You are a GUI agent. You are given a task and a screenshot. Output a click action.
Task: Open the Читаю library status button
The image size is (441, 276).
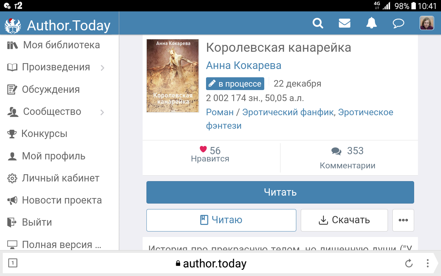click(x=221, y=220)
